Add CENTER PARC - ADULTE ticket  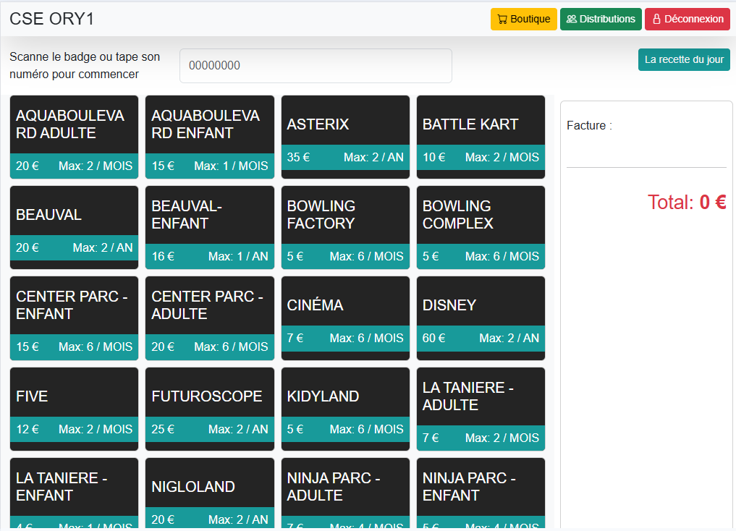coord(210,318)
